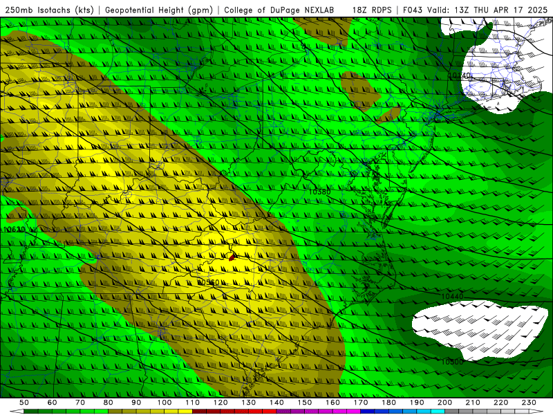Screen dimensions: 553x415
Task: Click the 10500 height contour label
Action: pyautogui.click(x=452, y=362)
